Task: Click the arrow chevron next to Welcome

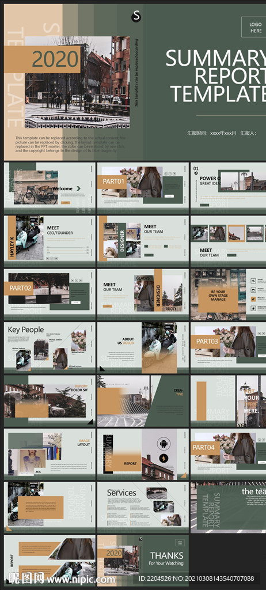Action: 79,188
